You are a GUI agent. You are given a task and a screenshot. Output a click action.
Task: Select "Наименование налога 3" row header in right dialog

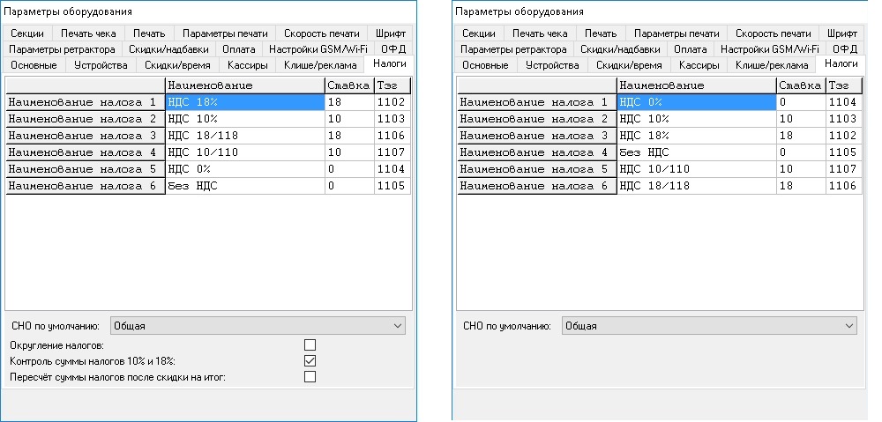coord(535,136)
